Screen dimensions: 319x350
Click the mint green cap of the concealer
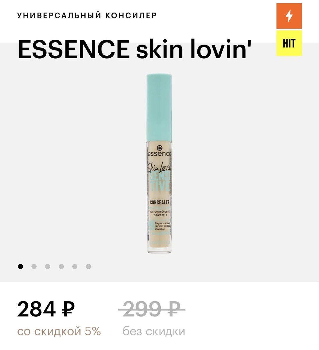click(159, 107)
